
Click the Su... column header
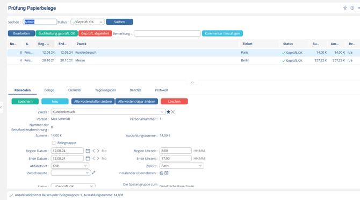coord(316,44)
